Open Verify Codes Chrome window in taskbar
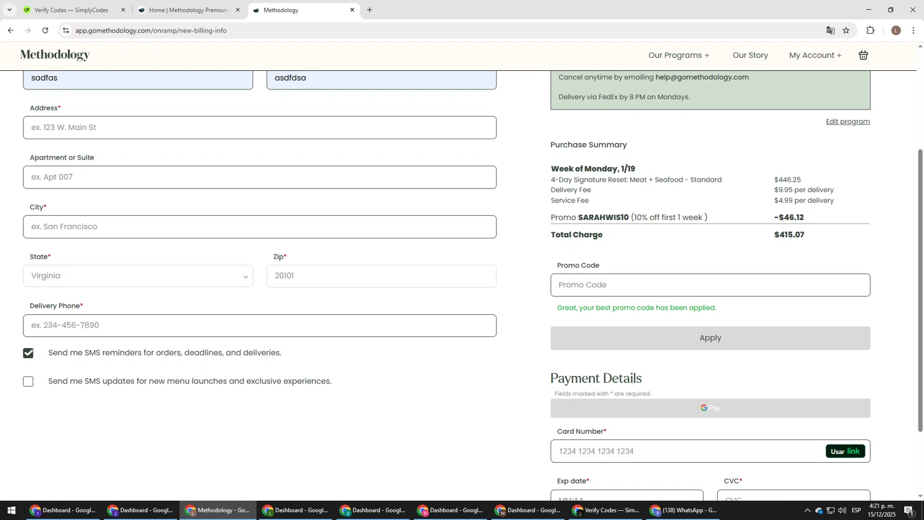Viewport: 924px width, 520px height. pyautogui.click(x=606, y=510)
